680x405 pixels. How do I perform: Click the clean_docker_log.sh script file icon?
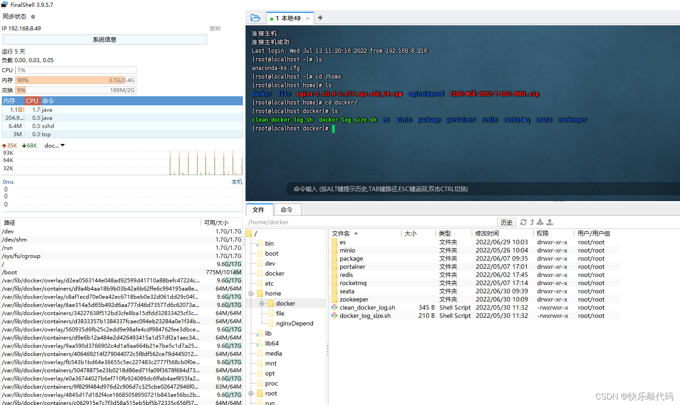pos(334,307)
